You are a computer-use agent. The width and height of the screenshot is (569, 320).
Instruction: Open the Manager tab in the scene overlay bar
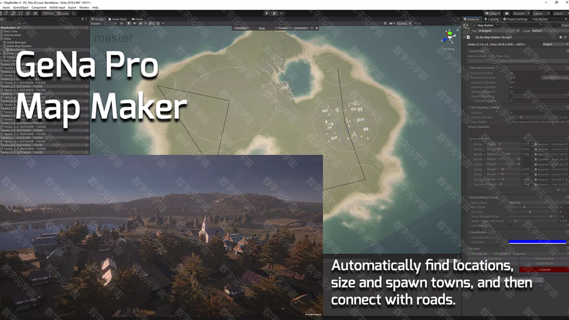(242, 28)
